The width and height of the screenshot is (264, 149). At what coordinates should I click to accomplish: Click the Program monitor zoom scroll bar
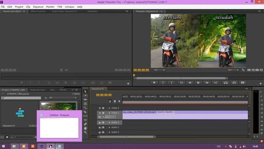181,78
